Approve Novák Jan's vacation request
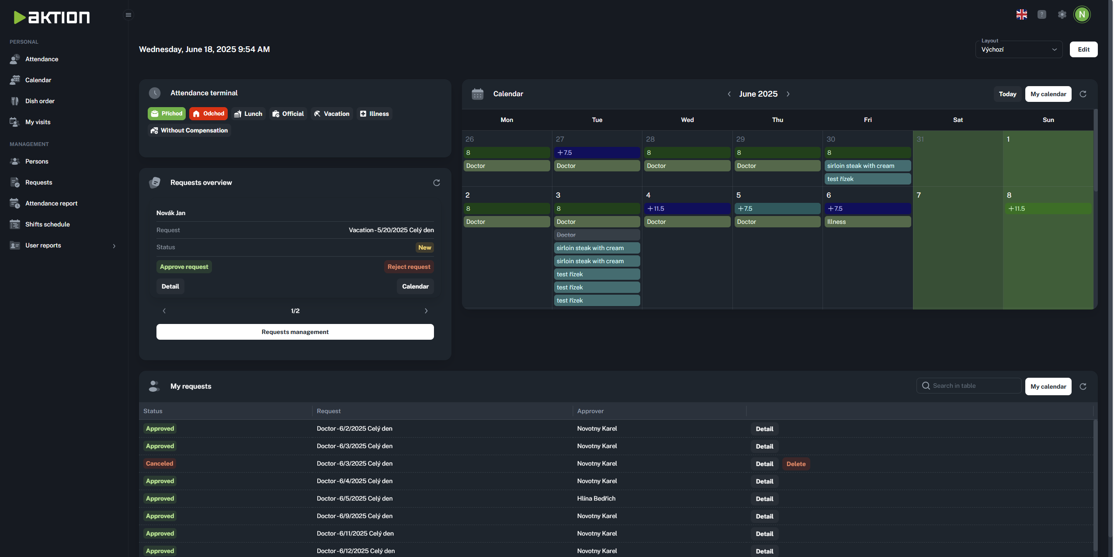Screen dimensions: 1114x557 pyautogui.click(x=184, y=267)
